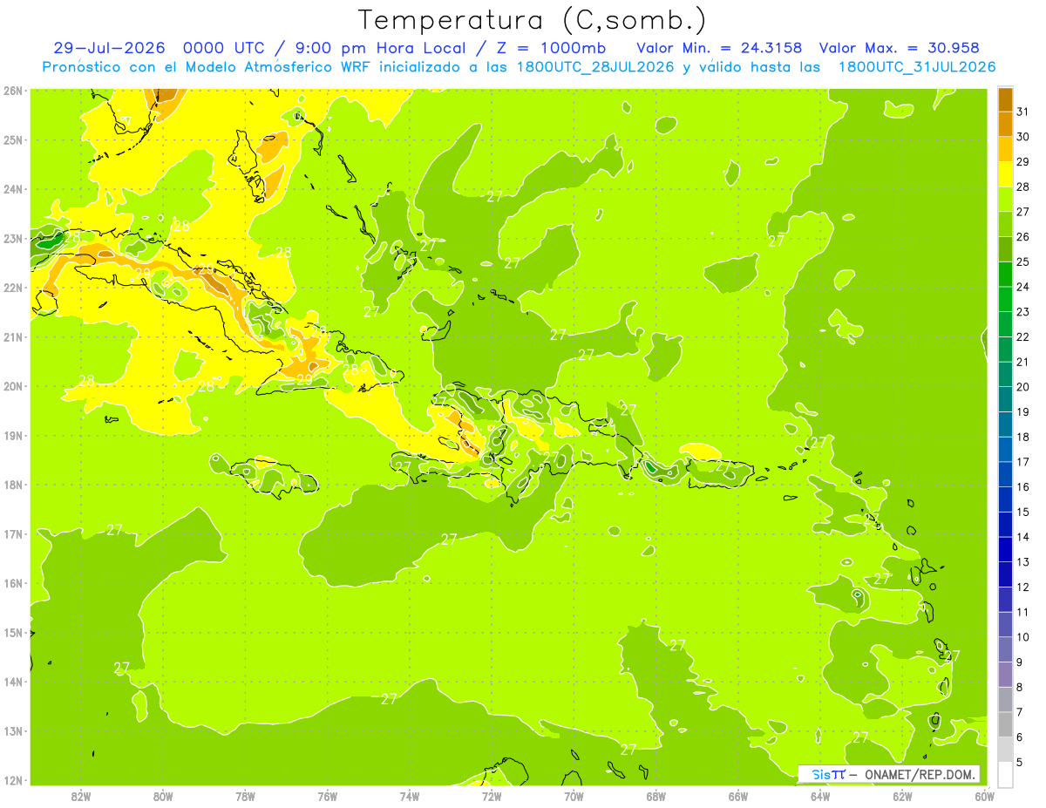Image resolution: width=1046 pixels, height=808 pixels.
Task: Click legend value 29
Action: pyautogui.click(x=1022, y=161)
